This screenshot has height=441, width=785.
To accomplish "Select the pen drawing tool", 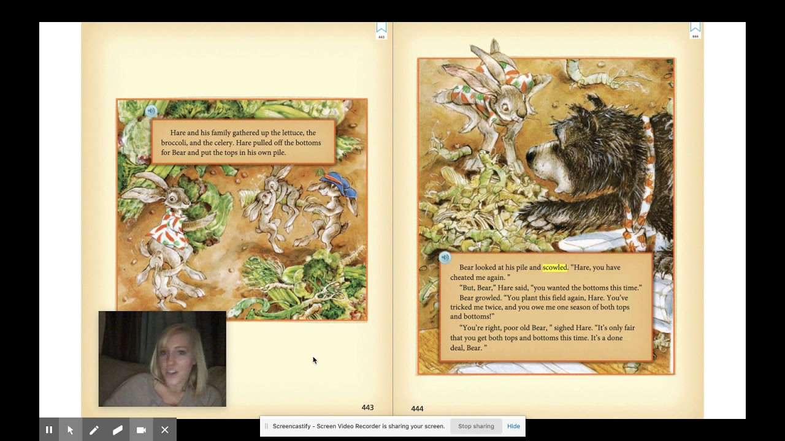I will pos(94,430).
